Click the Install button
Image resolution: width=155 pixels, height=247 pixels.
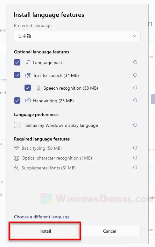click(x=45, y=231)
